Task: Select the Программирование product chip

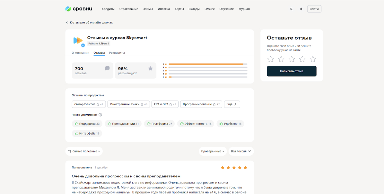Action: point(201,104)
